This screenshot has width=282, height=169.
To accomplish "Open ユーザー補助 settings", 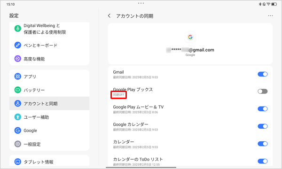I will (x=49, y=117).
